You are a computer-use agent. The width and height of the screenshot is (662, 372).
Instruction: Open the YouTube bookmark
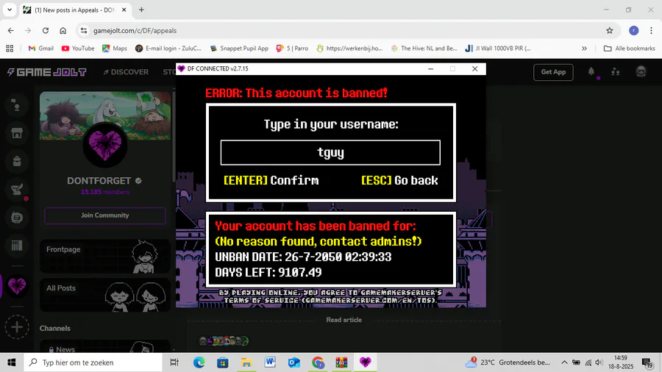pos(78,49)
